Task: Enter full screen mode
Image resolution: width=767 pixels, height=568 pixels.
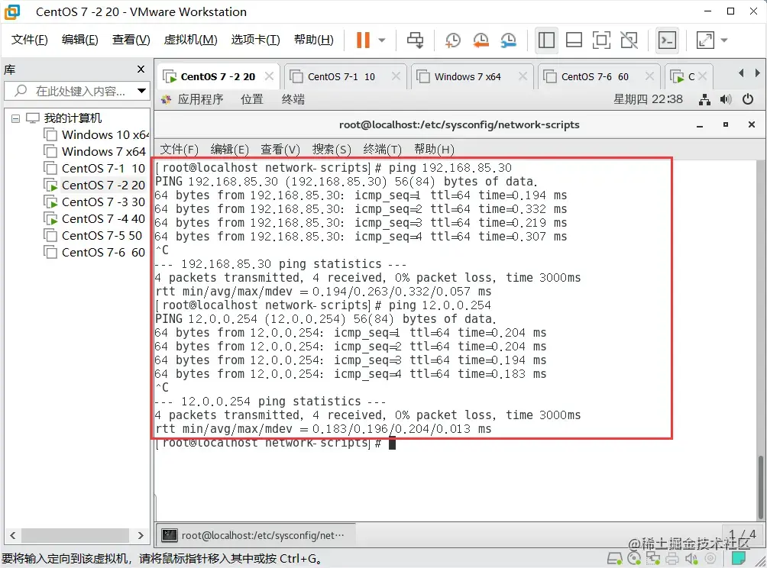Action: pos(601,40)
